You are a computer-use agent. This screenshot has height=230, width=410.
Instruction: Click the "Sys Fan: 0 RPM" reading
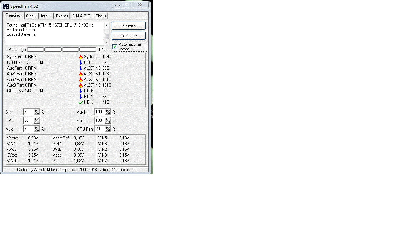[x=22, y=57]
